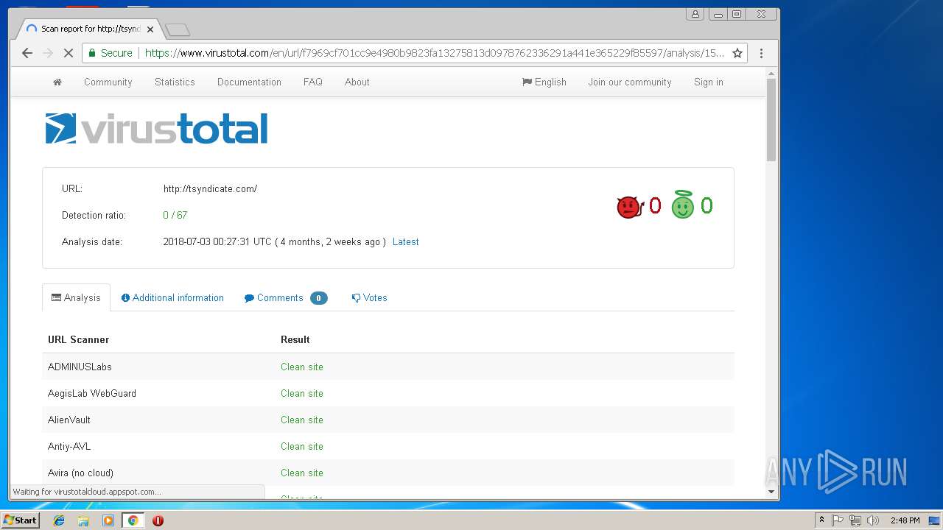The image size is (943, 530).
Task: Click the Antiy-AVL scanner row
Action: (x=388, y=446)
